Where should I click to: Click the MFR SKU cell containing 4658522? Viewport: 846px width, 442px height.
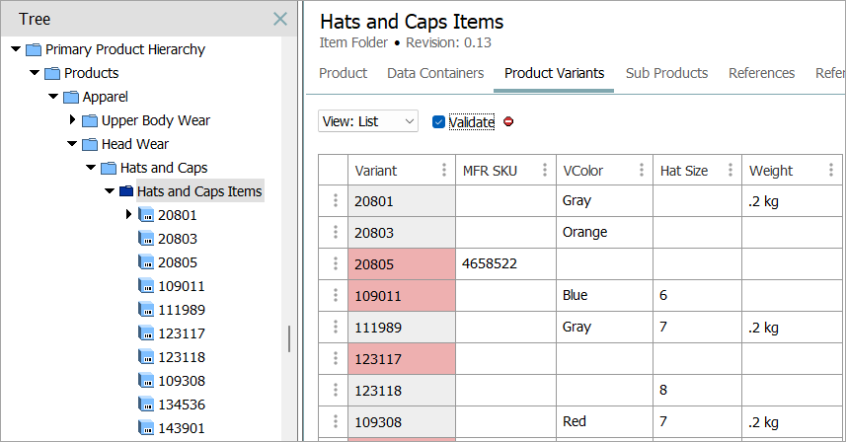click(x=503, y=264)
